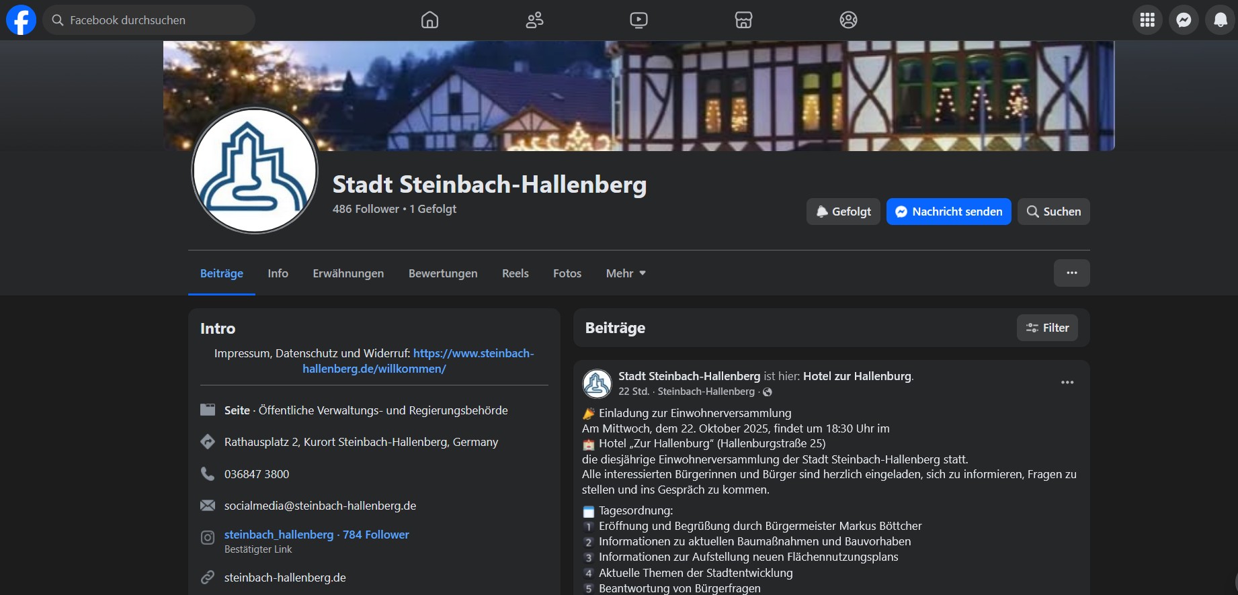
Task: Click the Facebook logo icon
Action: pos(21,20)
